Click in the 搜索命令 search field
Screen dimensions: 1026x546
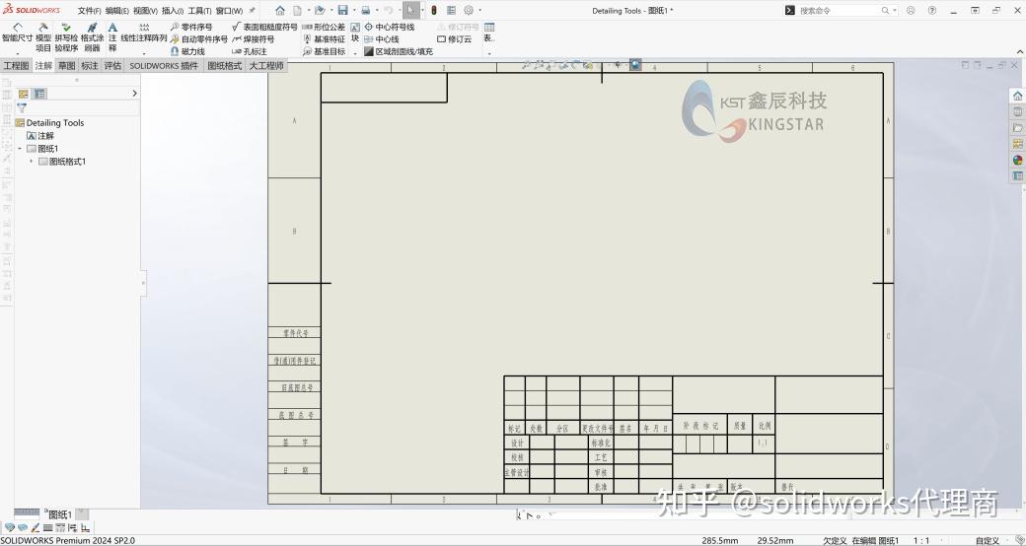[x=839, y=11]
